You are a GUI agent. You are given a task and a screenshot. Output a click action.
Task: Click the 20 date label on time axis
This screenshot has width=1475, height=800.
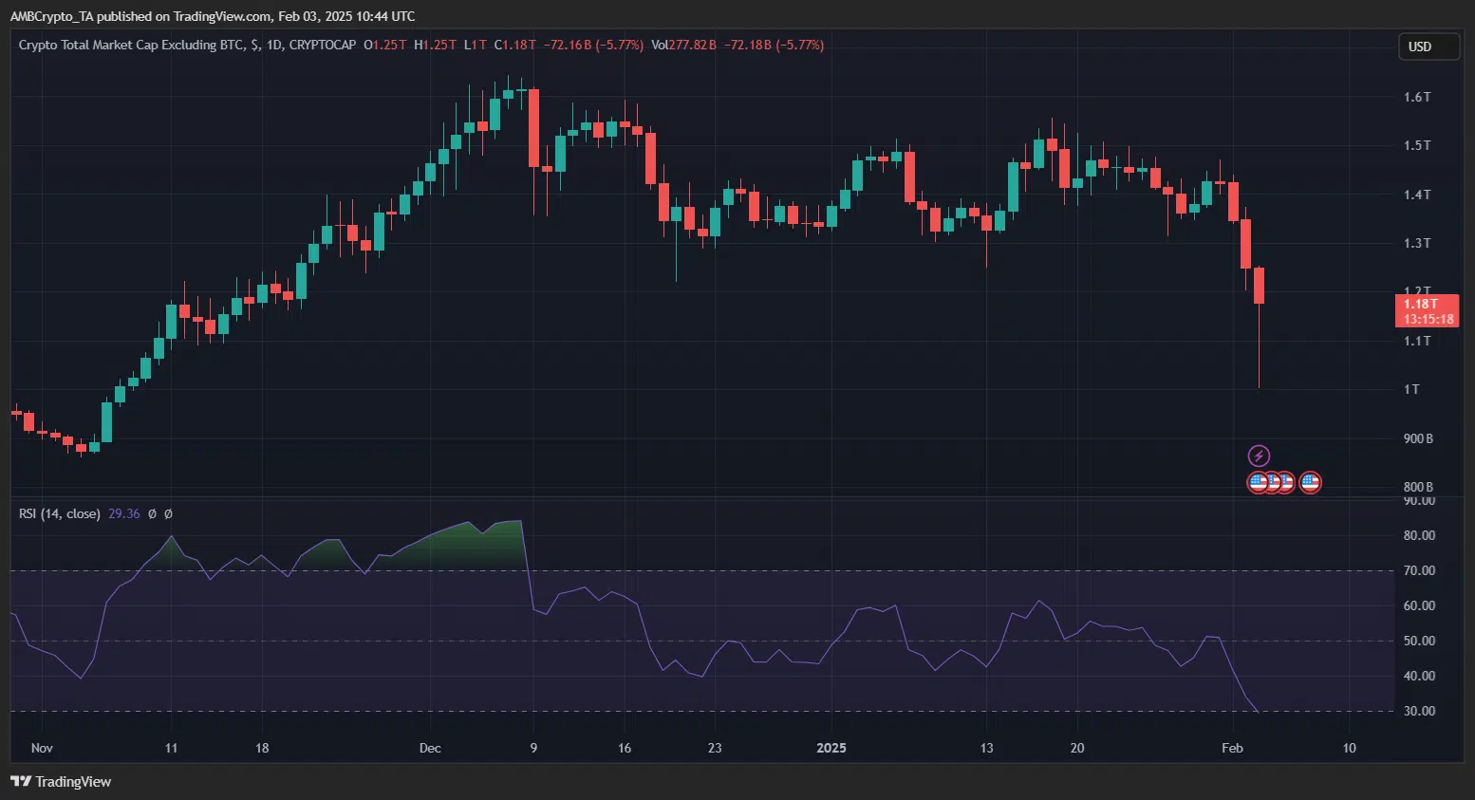click(x=1077, y=748)
